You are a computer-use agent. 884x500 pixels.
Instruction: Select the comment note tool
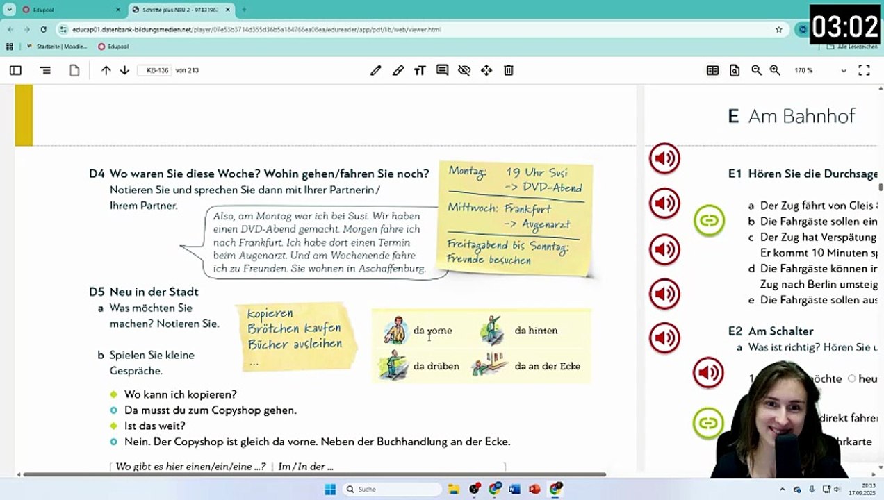coord(442,70)
